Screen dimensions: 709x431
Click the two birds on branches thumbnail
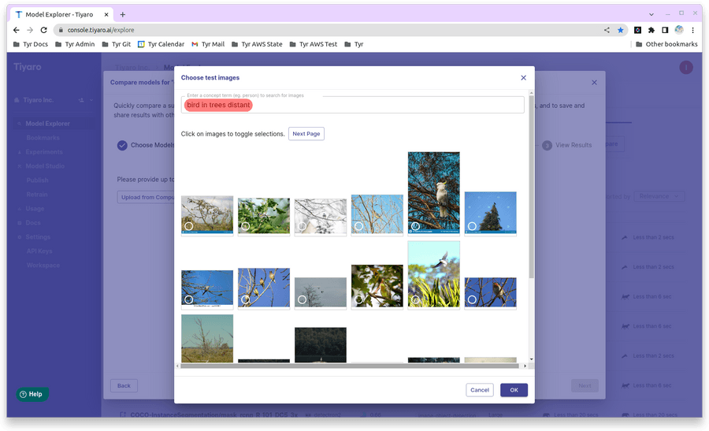[x=264, y=288]
